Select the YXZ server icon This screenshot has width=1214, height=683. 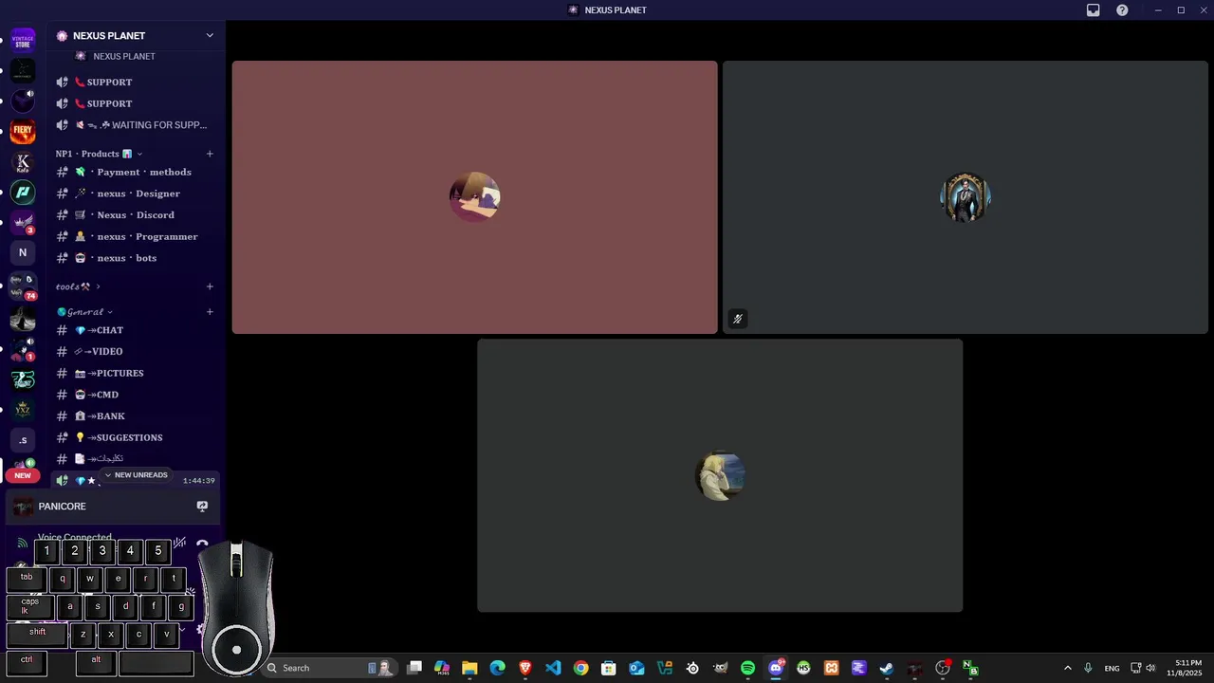point(23,409)
